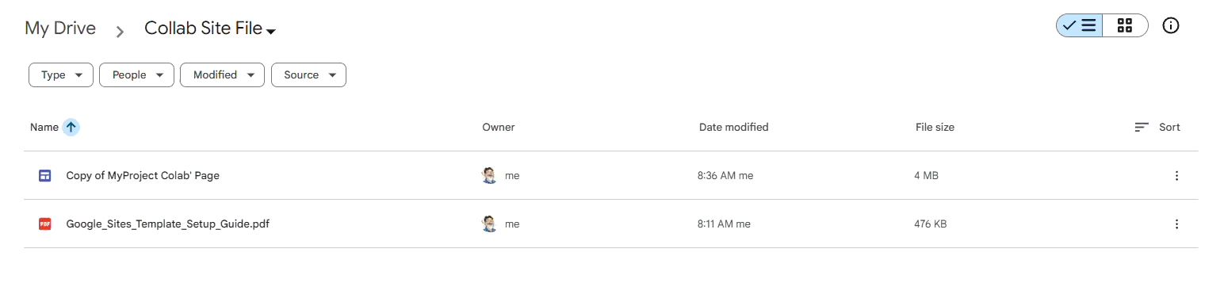The image size is (1224, 306).
Task: Click the Google Sites file icon
Action: coord(44,176)
